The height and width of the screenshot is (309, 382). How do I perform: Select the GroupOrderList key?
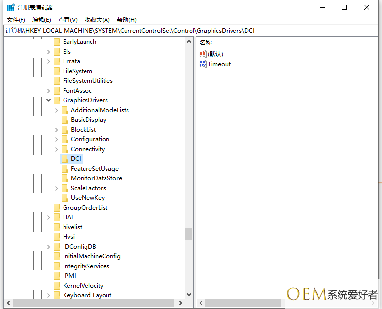[x=85, y=208]
